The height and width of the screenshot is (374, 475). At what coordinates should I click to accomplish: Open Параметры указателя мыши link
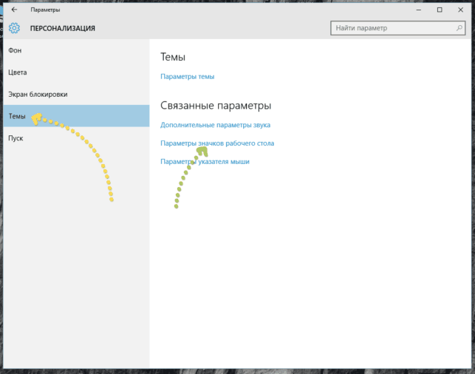[205, 162]
